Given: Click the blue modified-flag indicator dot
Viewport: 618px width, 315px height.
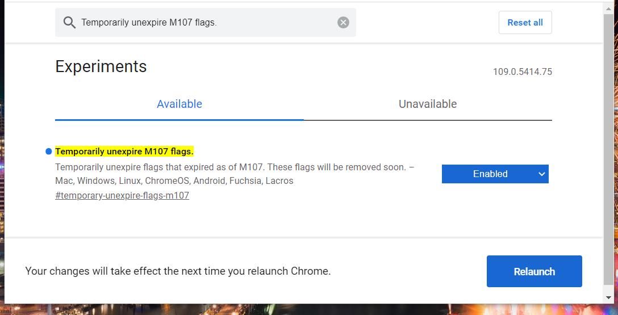Looking at the screenshot, I should pos(49,151).
